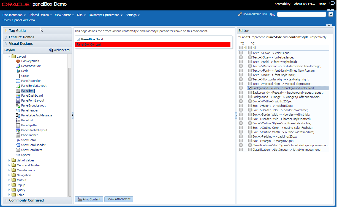
Task: Click the red Panel Box Content area
Action: [153, 44]
